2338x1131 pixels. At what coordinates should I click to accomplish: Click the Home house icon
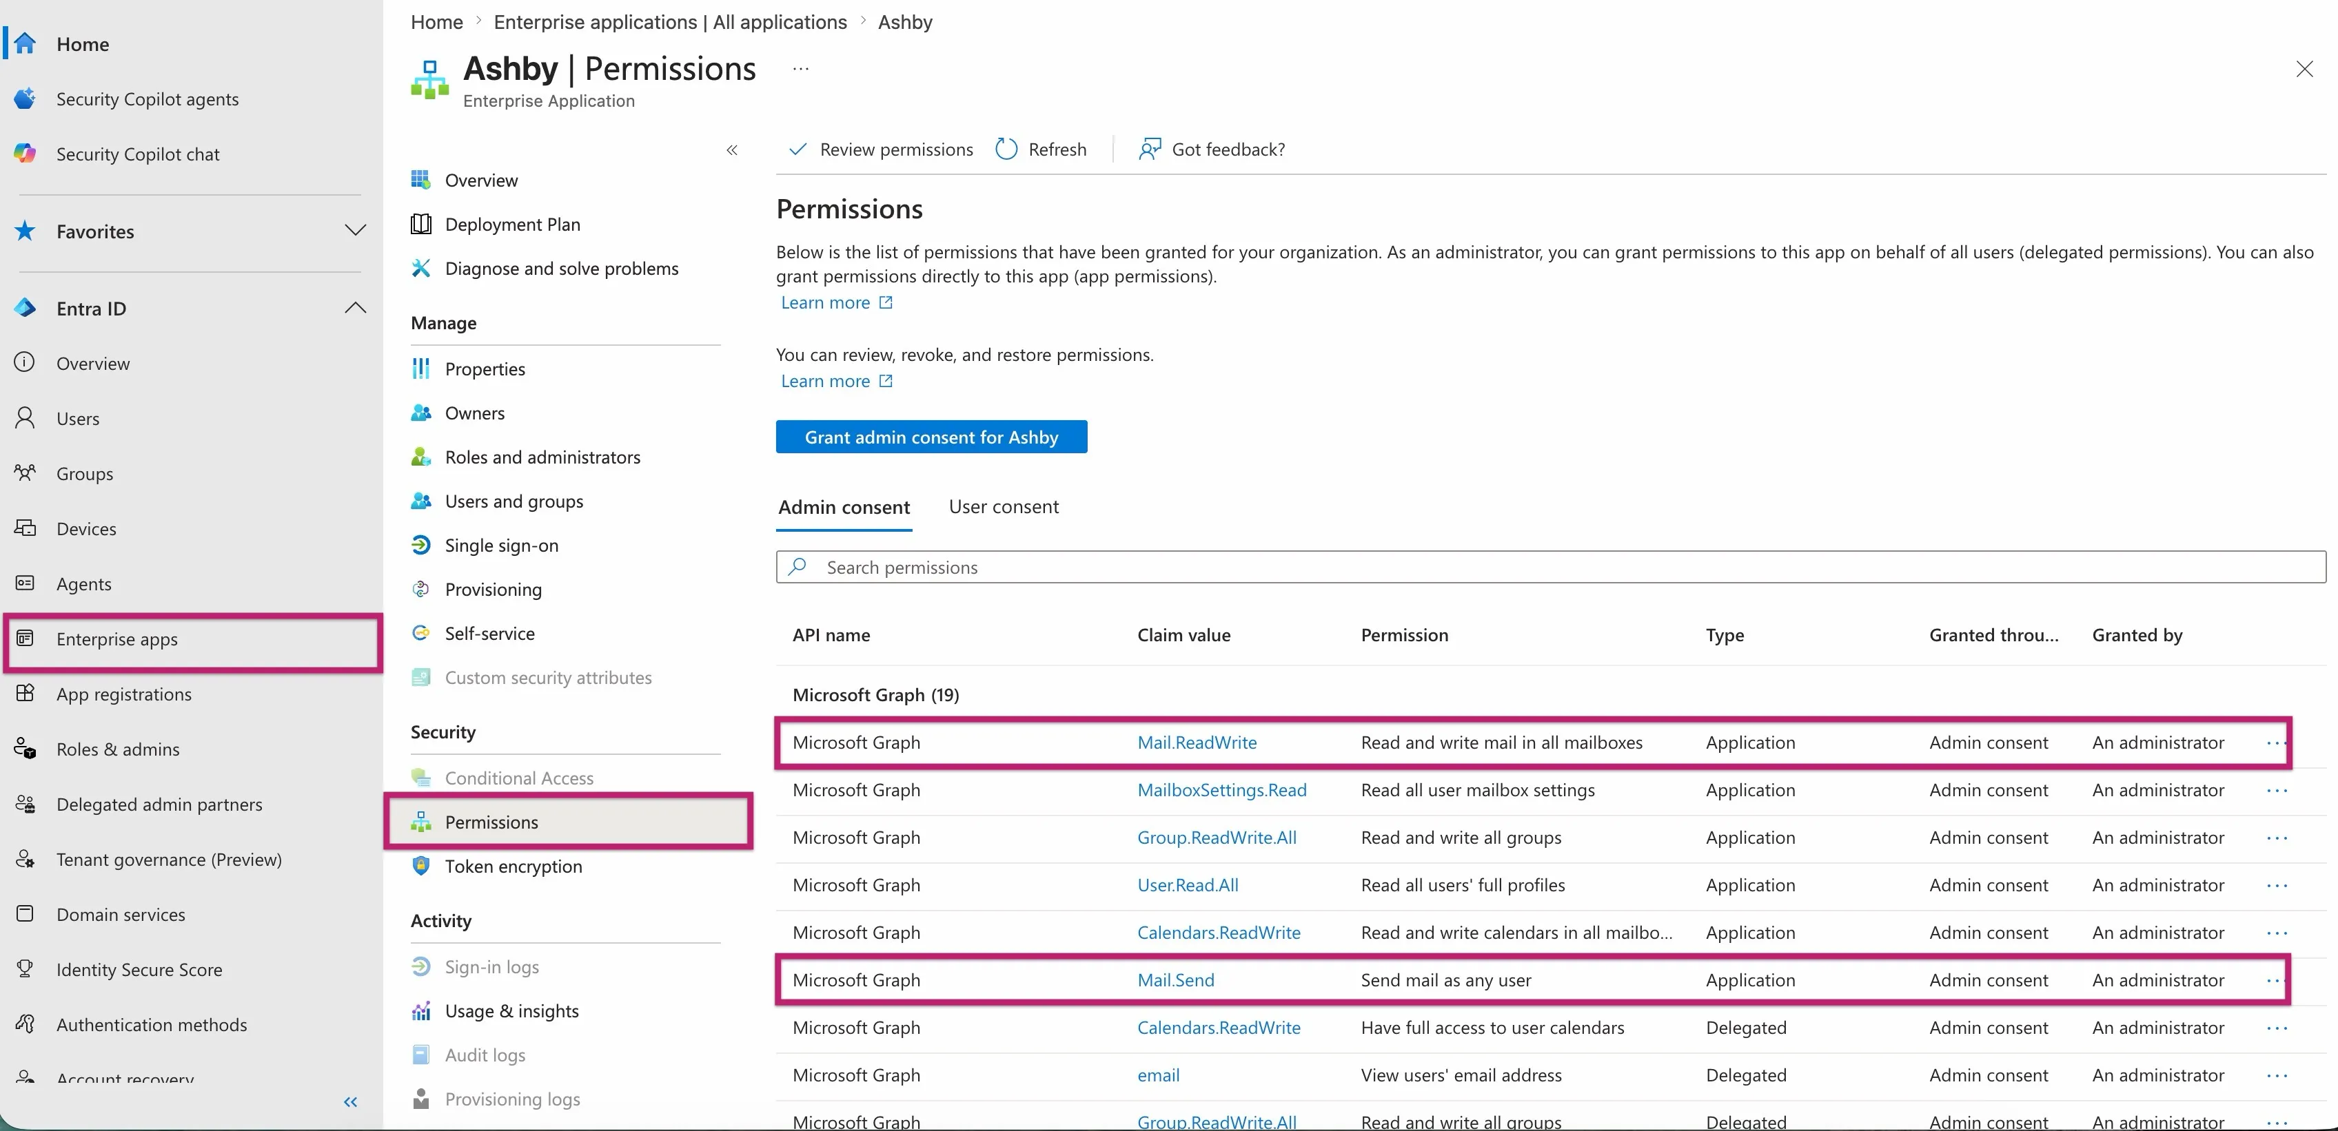point(25,43)
